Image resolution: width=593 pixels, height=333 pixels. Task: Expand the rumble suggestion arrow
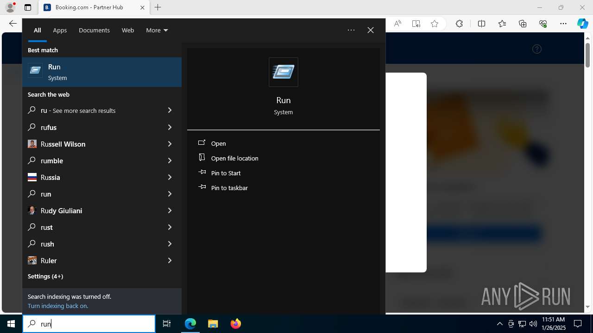point(170,160)
